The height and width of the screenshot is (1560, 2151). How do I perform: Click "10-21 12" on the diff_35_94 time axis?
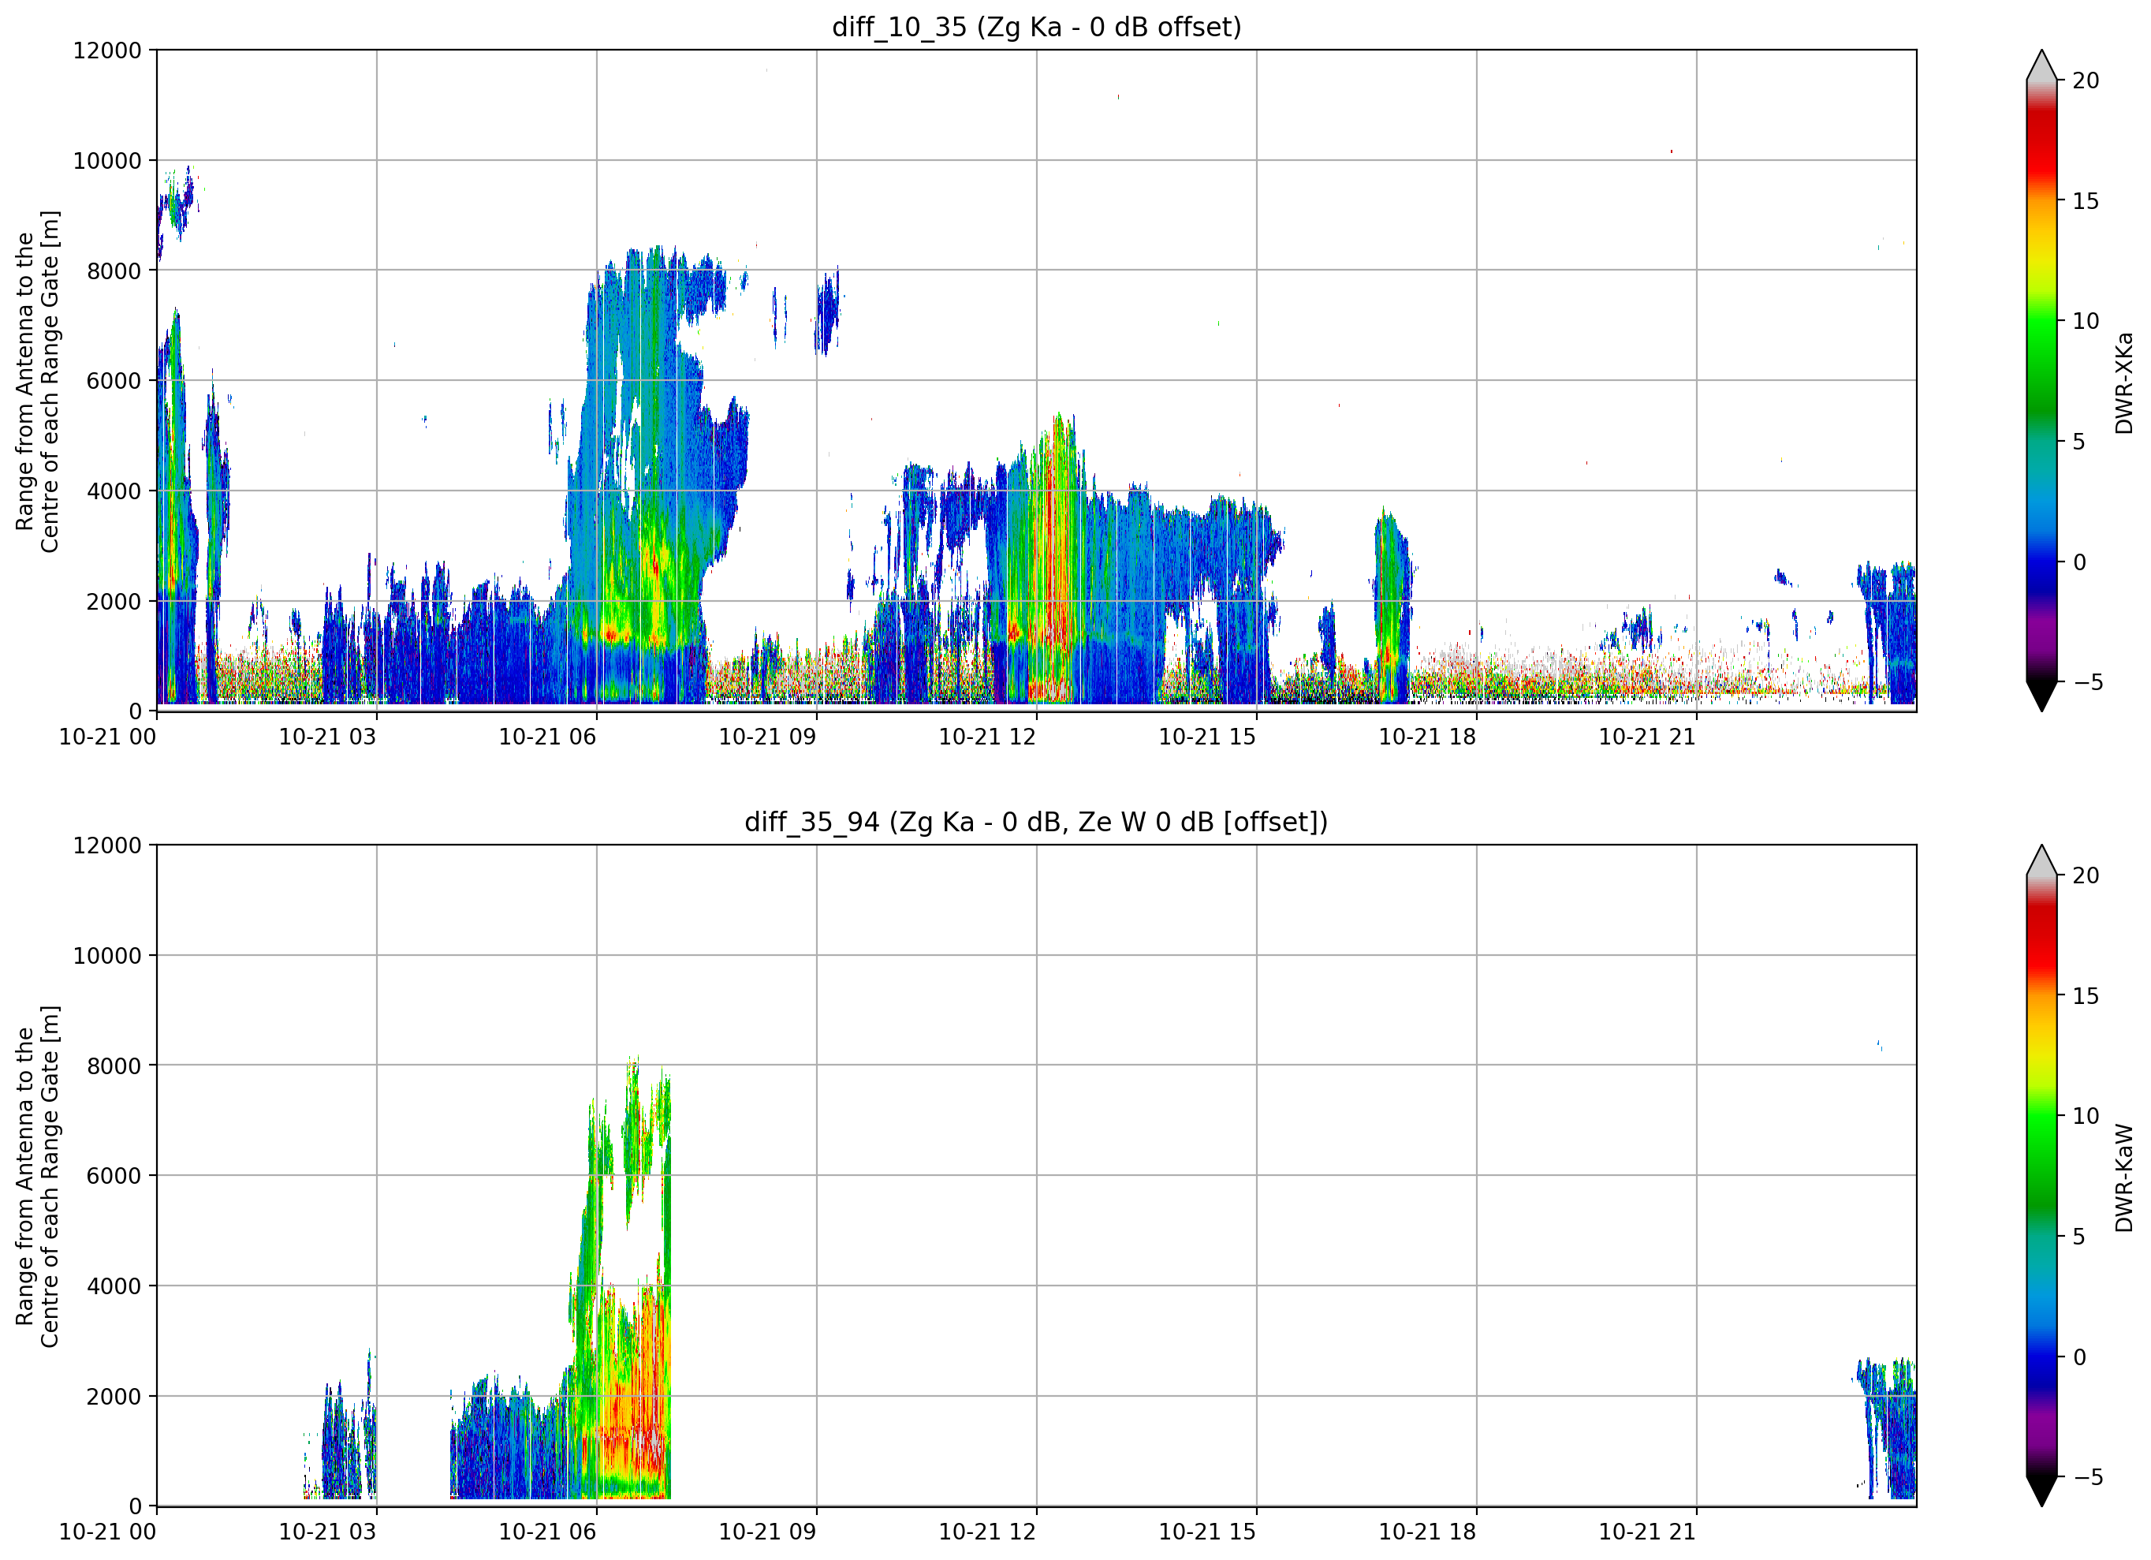[x=988, y=1532]
